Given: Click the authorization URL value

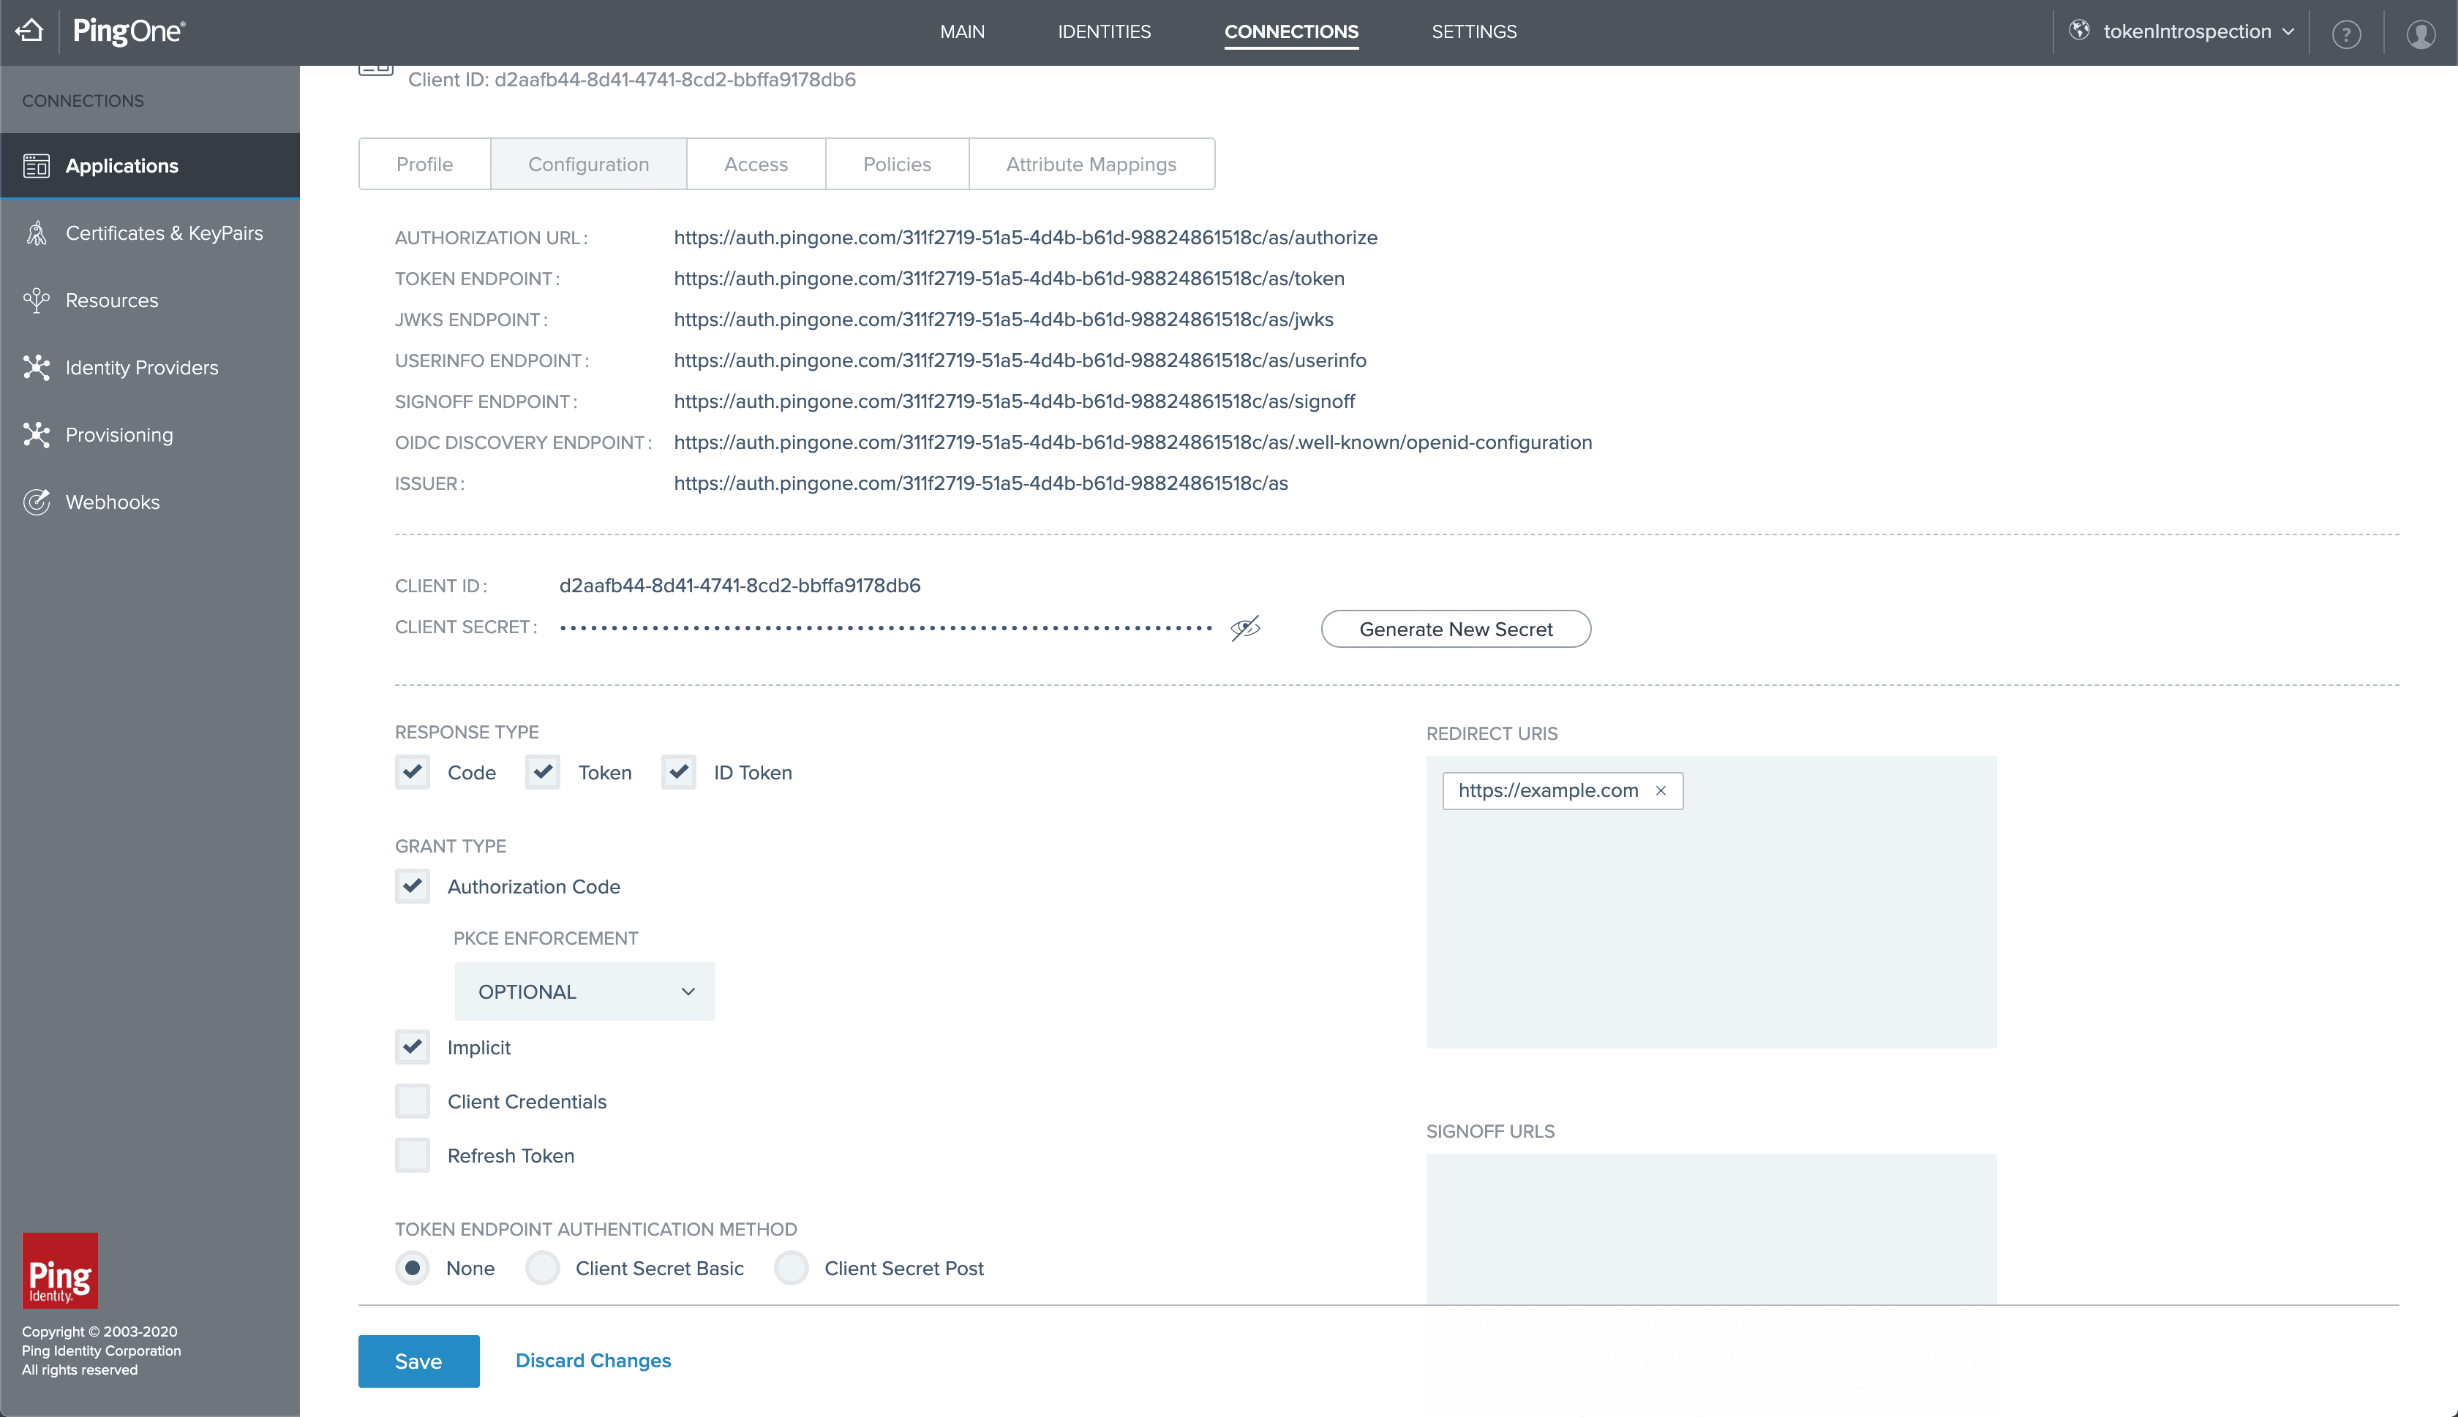Looking at the screenshot, I should pos(1025,238).
